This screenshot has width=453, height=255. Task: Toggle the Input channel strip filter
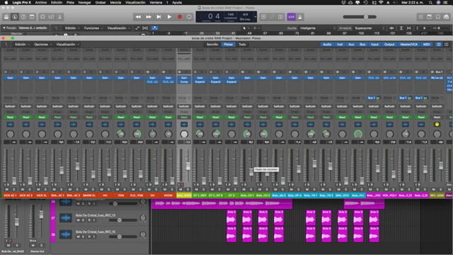(x=374, y=44)
